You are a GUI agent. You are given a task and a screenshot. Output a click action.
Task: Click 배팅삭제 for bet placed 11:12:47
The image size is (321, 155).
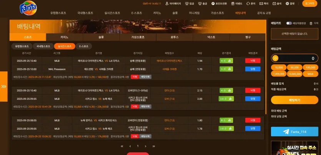(x=145, y=77)
